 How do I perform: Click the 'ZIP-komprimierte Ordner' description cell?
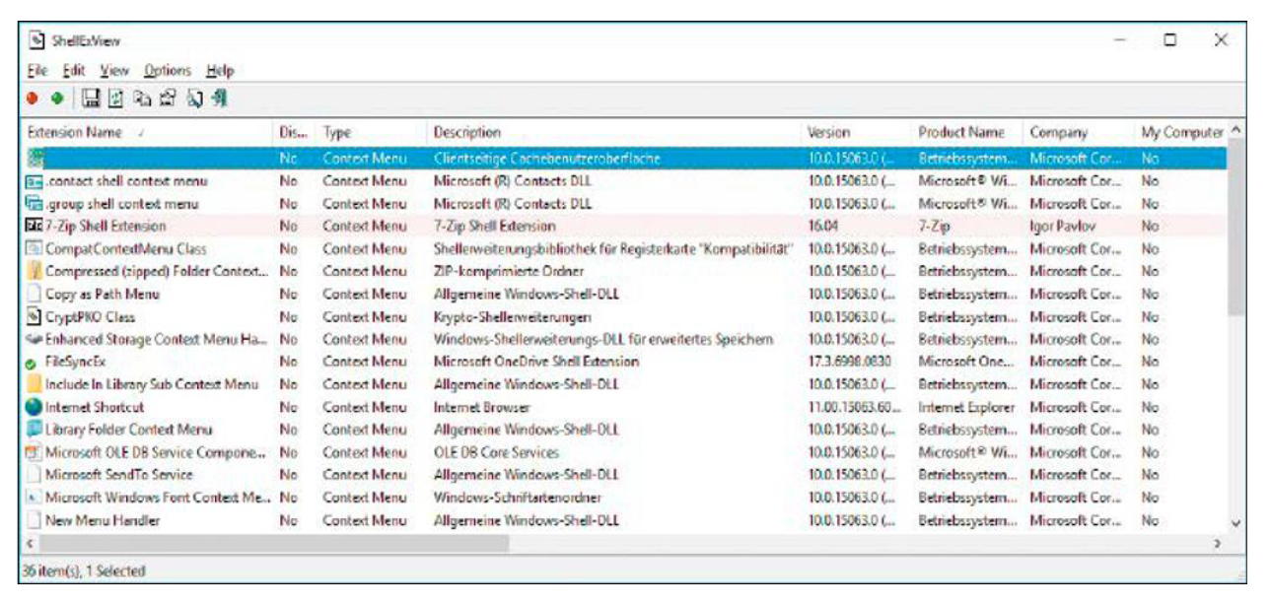click(x=509, y=272)
